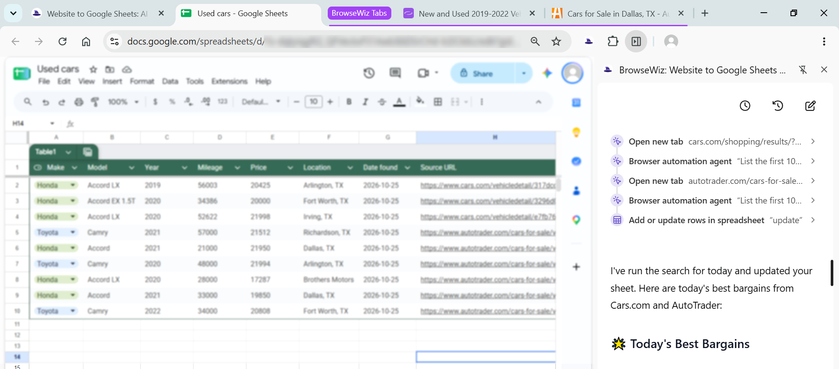Toggle bold formatting in Sheets toolbar
The height and width of the screenshot is (369, 839).
tap(349, 102)
